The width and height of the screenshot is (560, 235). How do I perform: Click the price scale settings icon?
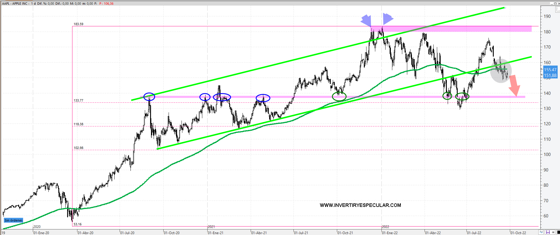[x=557, y=10]
